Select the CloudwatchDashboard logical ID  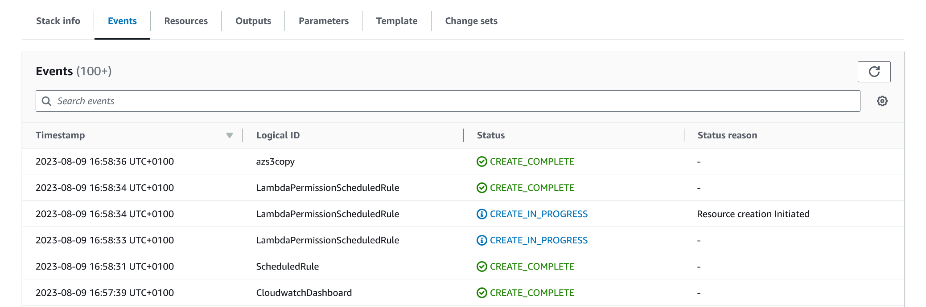(304, 293)
